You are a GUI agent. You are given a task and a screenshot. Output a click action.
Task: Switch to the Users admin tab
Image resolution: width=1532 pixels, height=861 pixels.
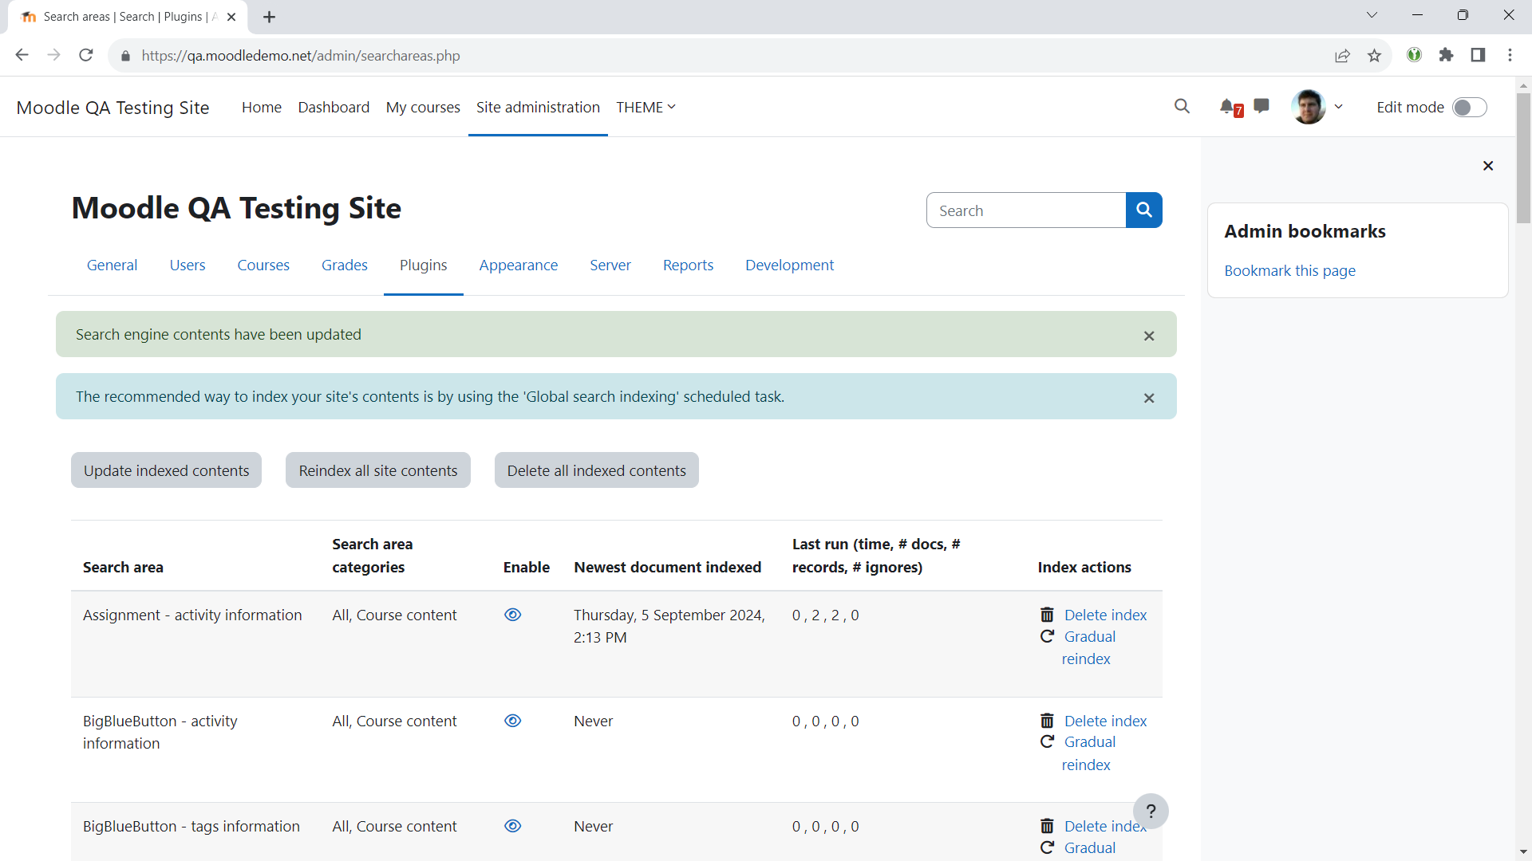point(188,265)
